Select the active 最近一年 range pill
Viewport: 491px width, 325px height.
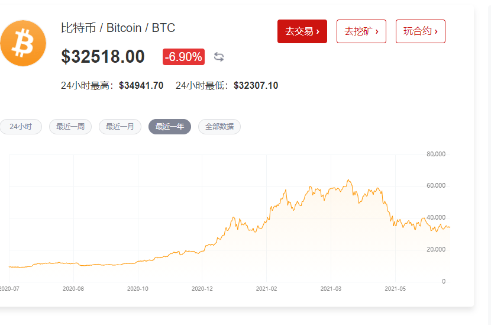coord(170,127)
